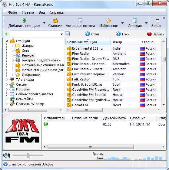Viewport: 169px width, 170px height.
Task: Expand the Сессии tree node
Action: (7, 84)
